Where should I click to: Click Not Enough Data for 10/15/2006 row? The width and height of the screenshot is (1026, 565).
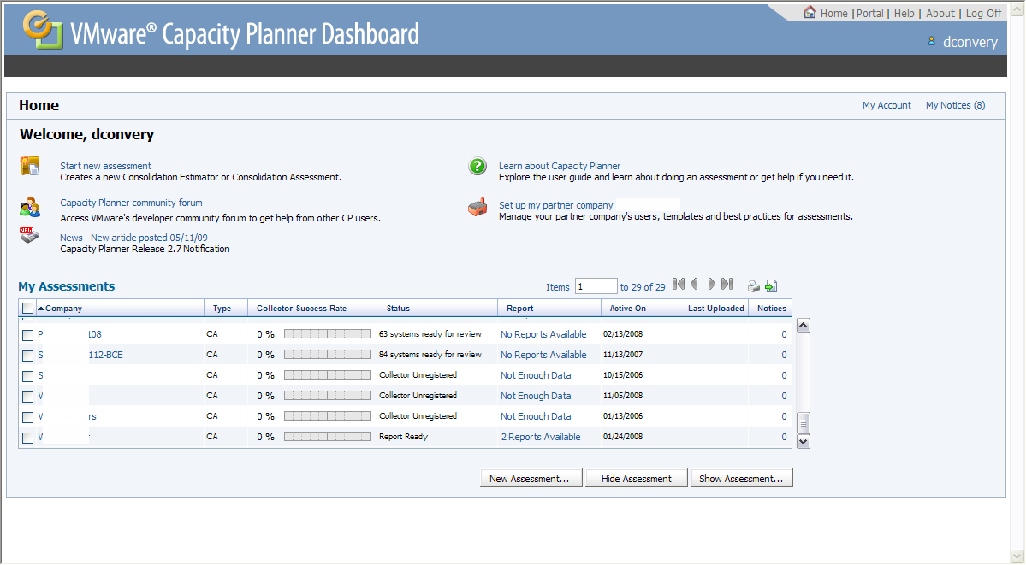click(x=535, y=375)
